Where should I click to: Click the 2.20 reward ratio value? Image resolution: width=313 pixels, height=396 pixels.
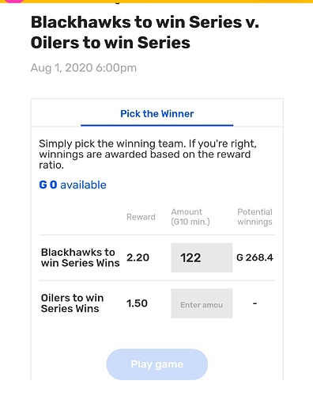pos(138,257)
